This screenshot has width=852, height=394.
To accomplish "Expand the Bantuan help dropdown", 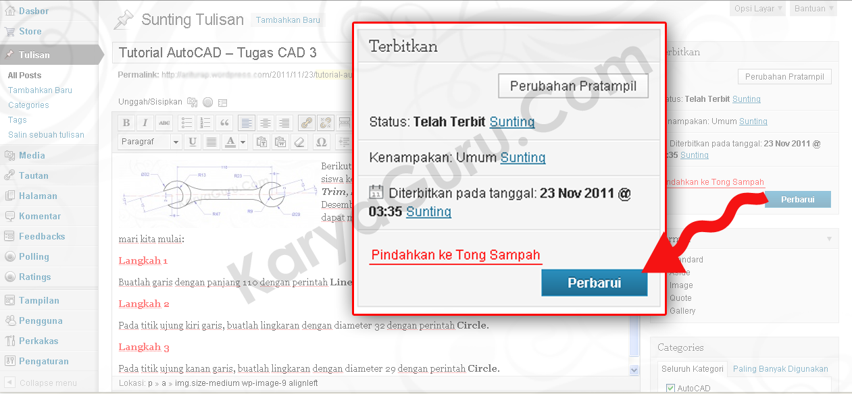I will [x=814, y=9].
